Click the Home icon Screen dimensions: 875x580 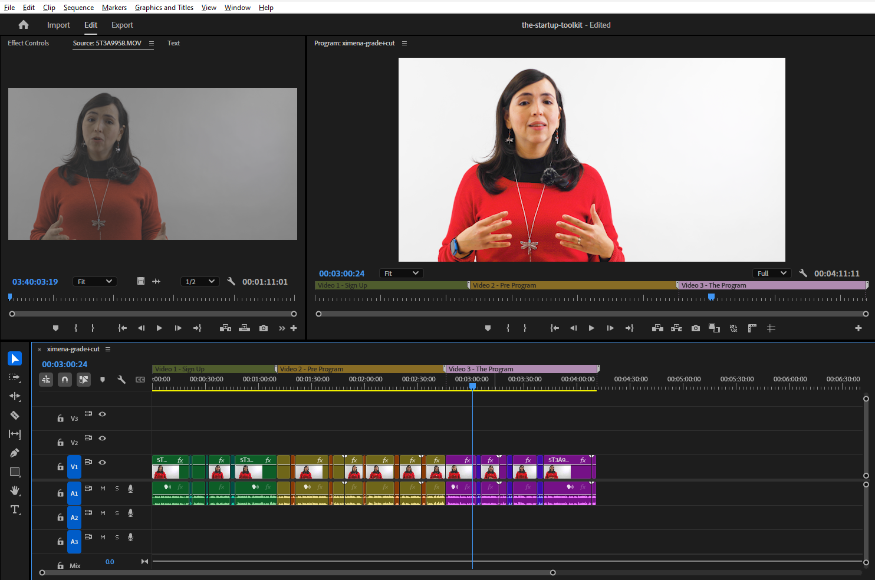24,25
